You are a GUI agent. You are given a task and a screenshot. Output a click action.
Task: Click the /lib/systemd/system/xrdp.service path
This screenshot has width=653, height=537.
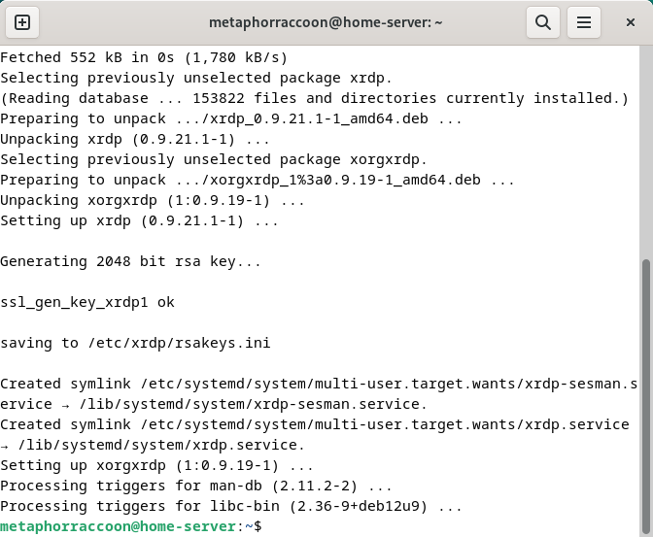point(158,445)
